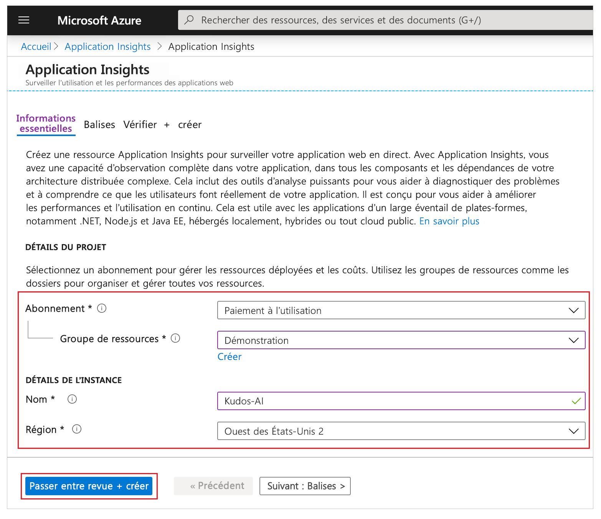The image size is (601, 519).
Task: Click the Application Insights page title
Action: (88, 70)
